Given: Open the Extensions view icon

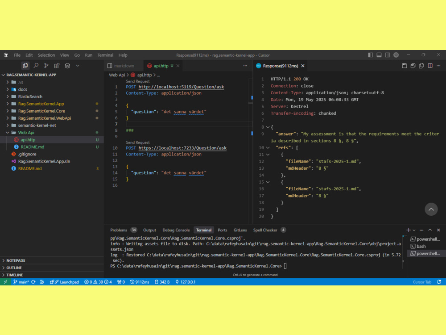Looking at the screenshot, I should (x=57, y=66).
